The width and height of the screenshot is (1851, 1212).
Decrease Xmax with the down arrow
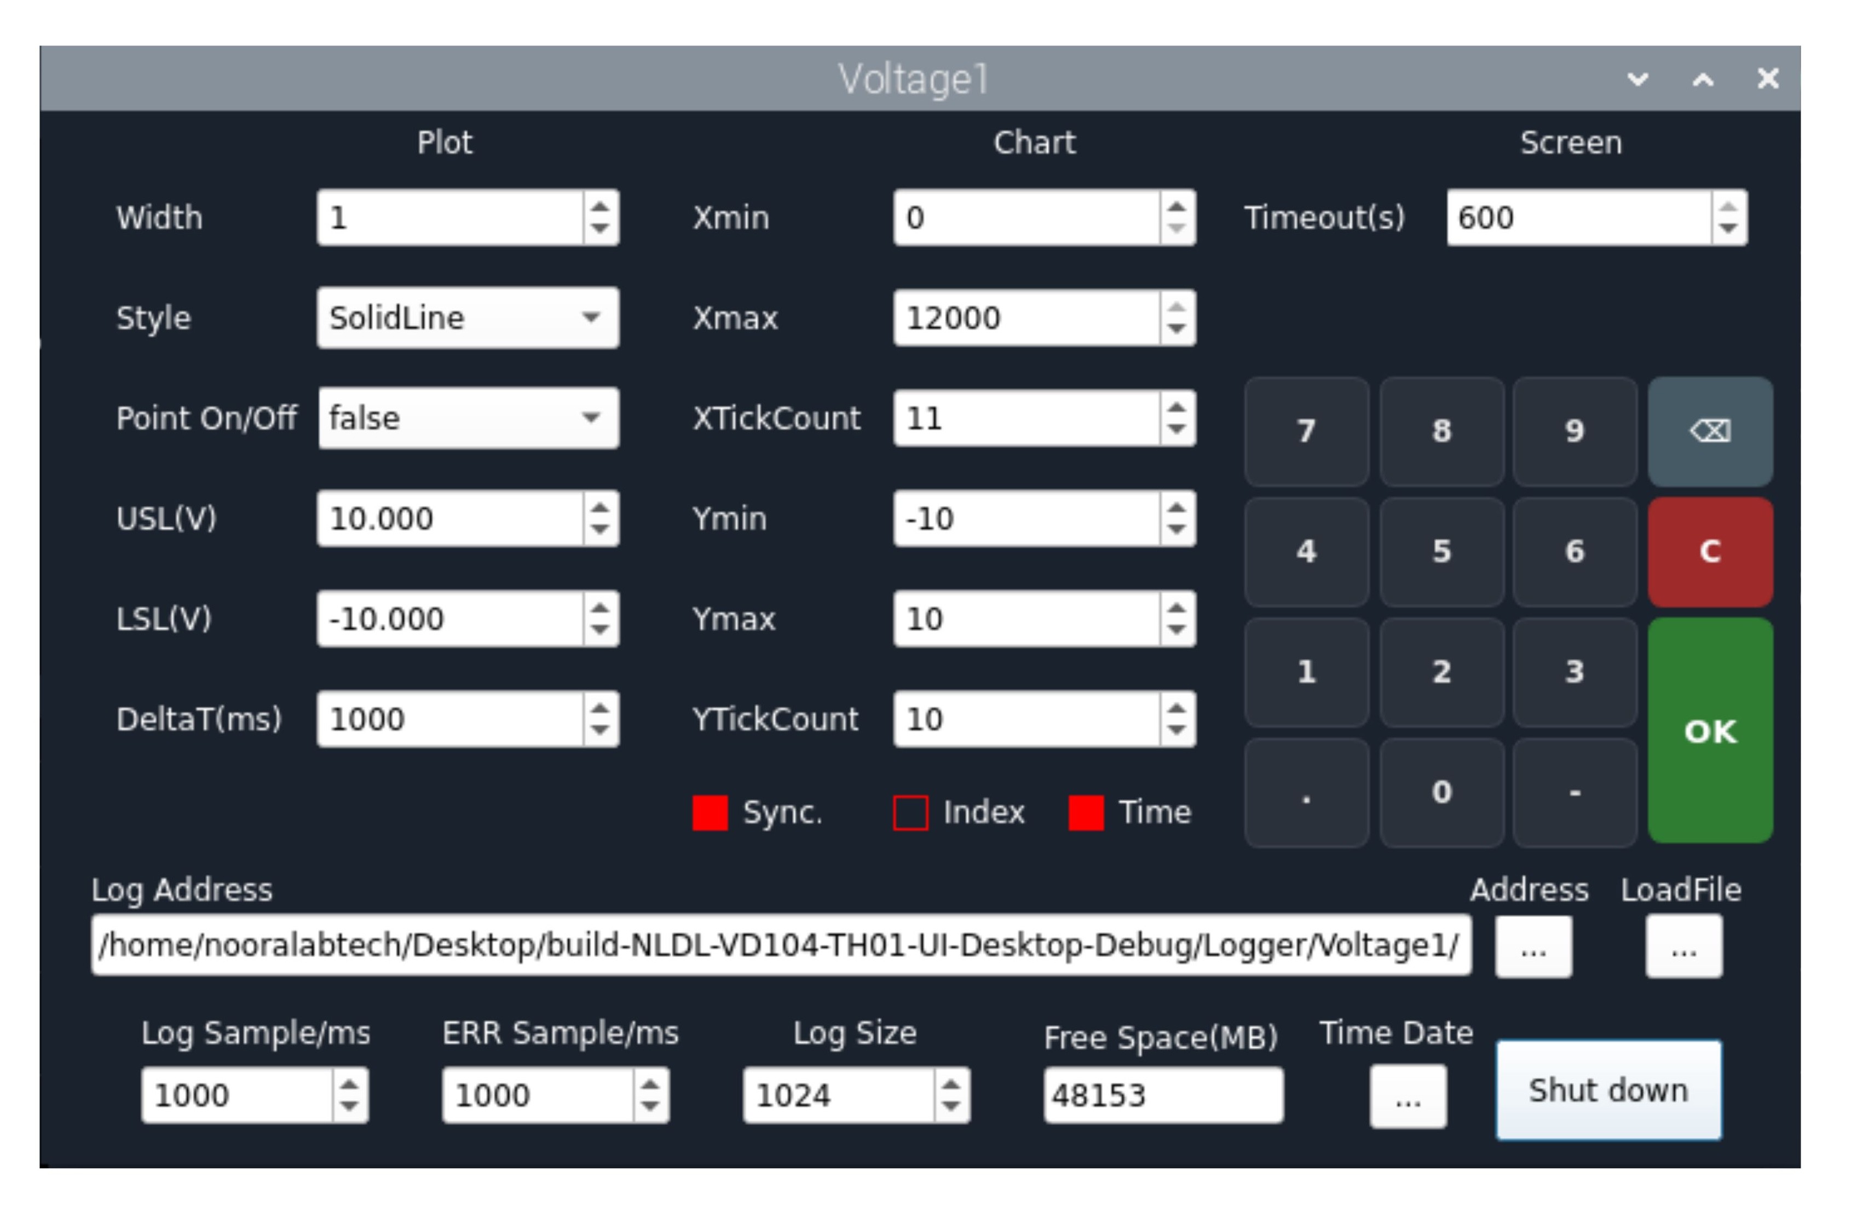(x=1177, y=329)
